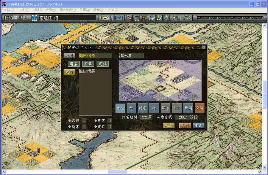Click the 全建設 count value
268x175 pixels.
tap(110, 127)
